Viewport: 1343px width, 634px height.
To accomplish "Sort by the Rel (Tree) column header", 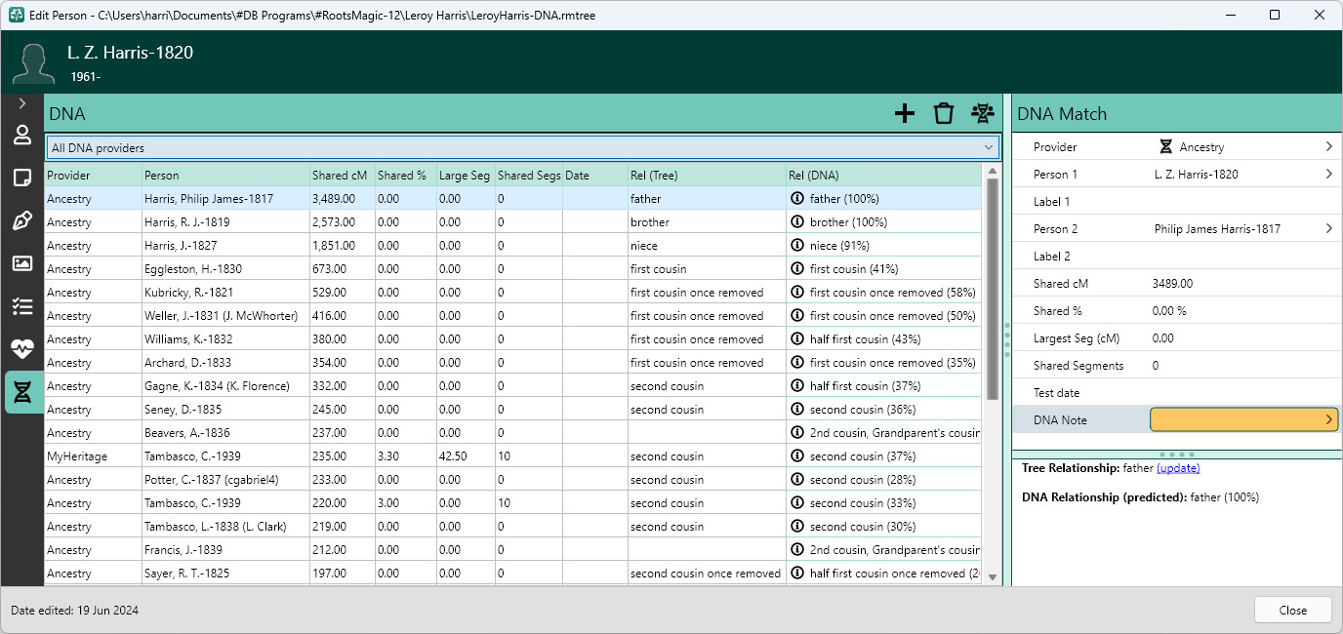I will (x=707, y=176).
